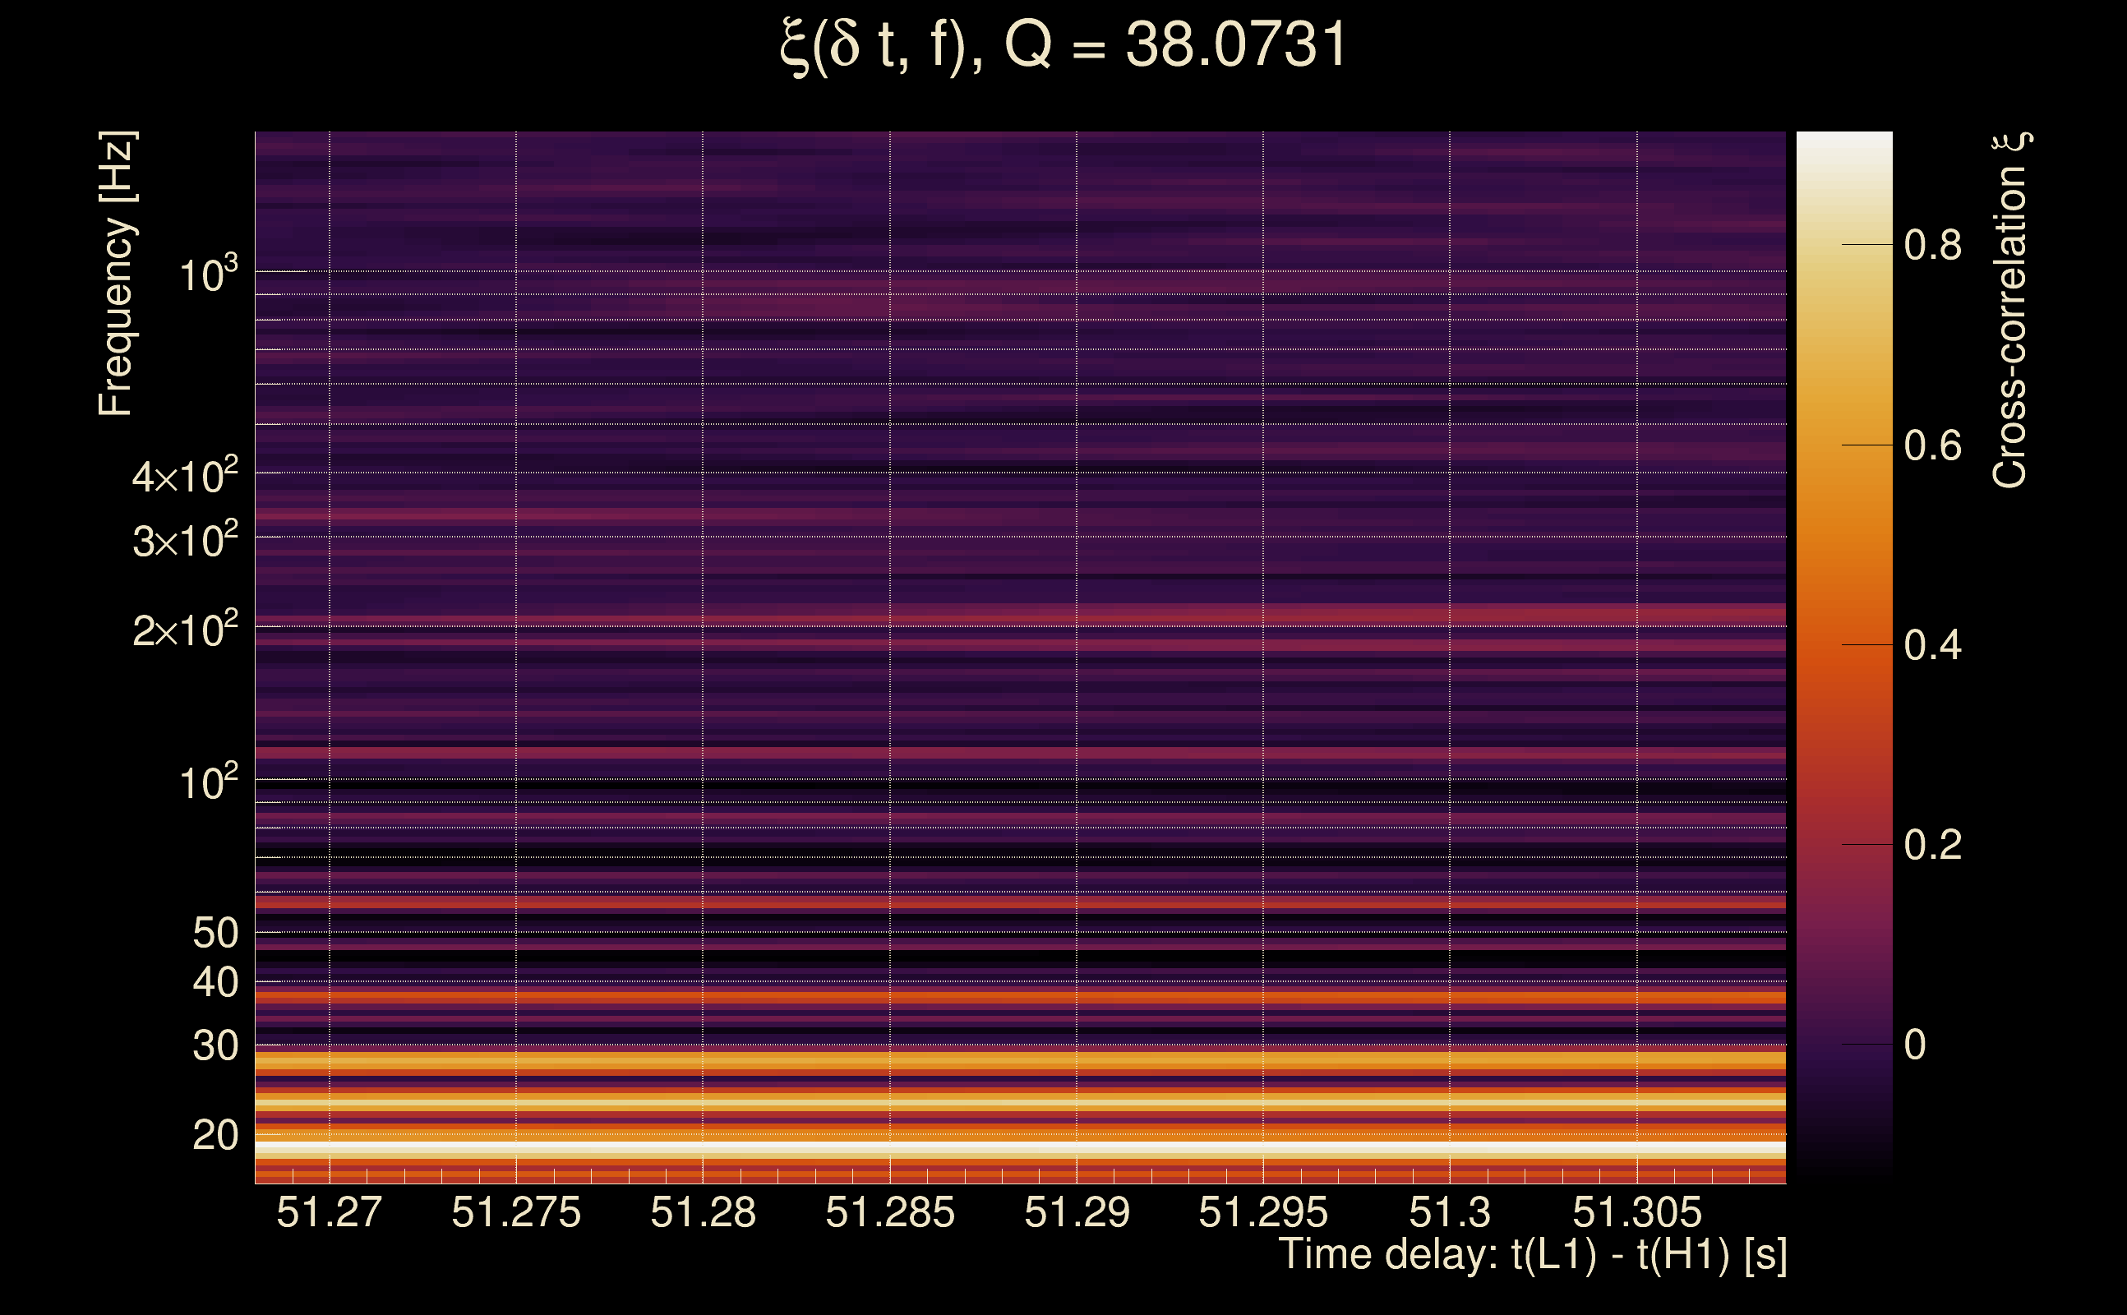Click the 51.27 x-axis tick label
Image resolution: width=2127 pixels, height=1315 pixels.
329,1212
